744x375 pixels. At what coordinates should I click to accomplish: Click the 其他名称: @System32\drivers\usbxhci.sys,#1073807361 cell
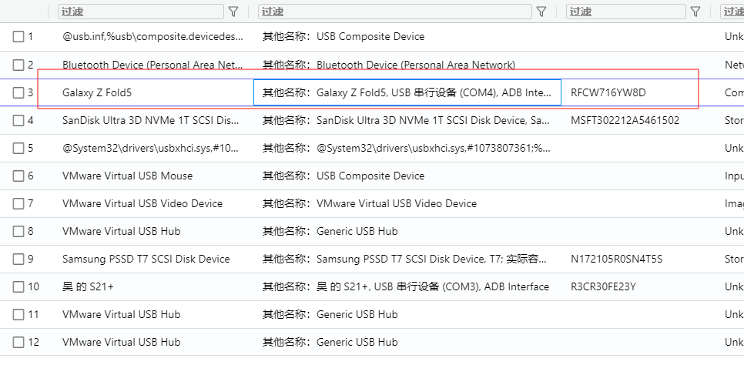click(406, 148)
